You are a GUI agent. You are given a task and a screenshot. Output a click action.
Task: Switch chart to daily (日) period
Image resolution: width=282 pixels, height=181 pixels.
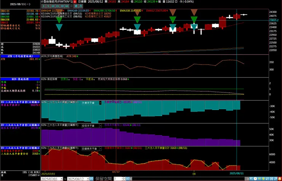tap(71, 6)
